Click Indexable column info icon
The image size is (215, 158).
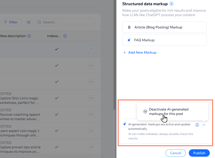65,36
